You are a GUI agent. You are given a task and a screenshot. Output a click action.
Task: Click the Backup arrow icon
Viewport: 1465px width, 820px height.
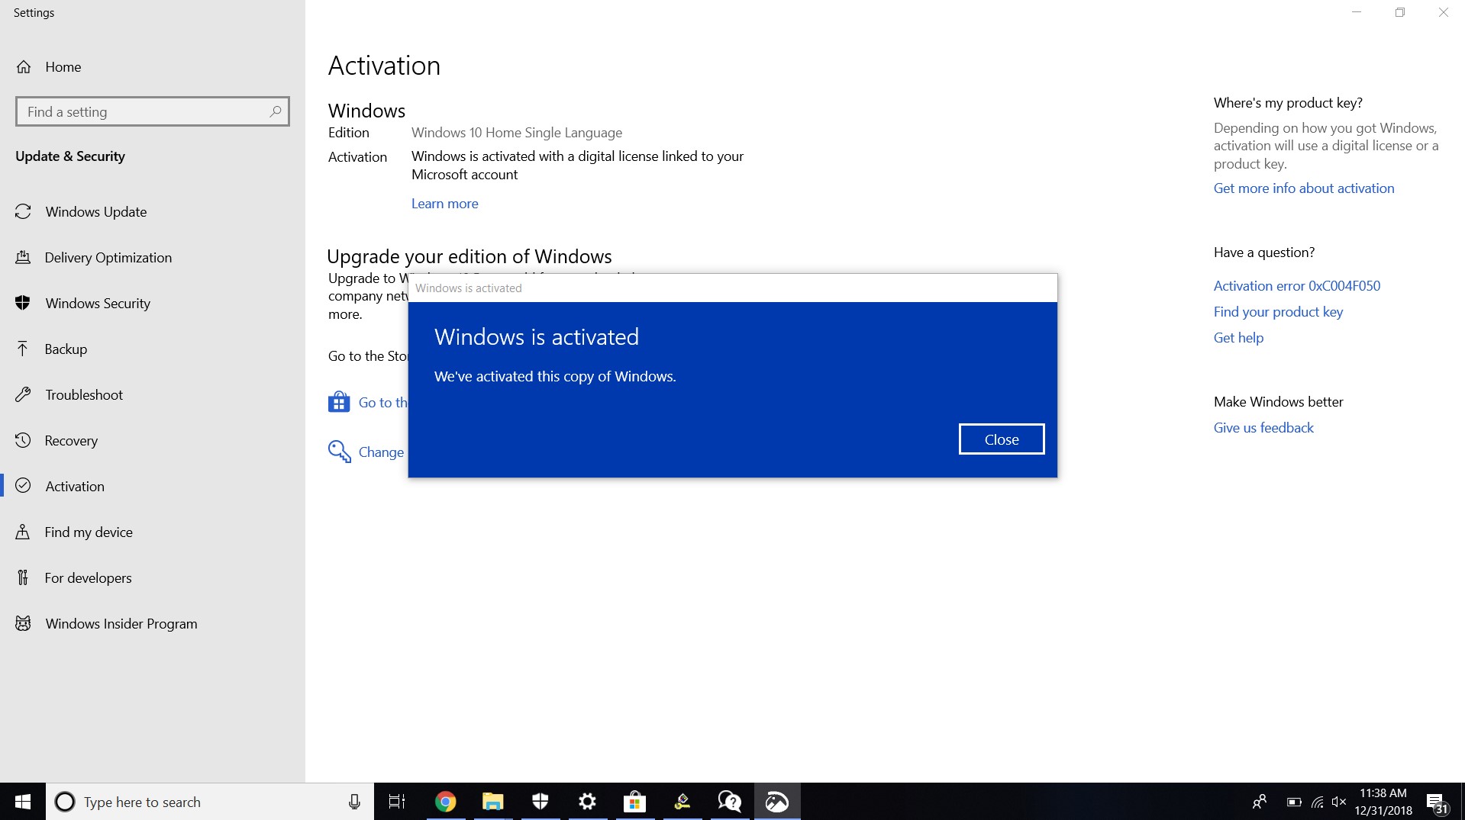click(x=24, y=349)
